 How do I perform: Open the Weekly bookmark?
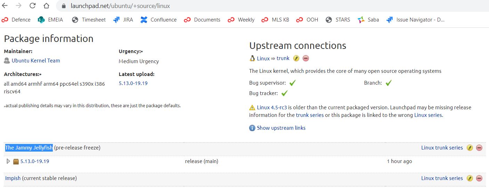click(241, 20)
